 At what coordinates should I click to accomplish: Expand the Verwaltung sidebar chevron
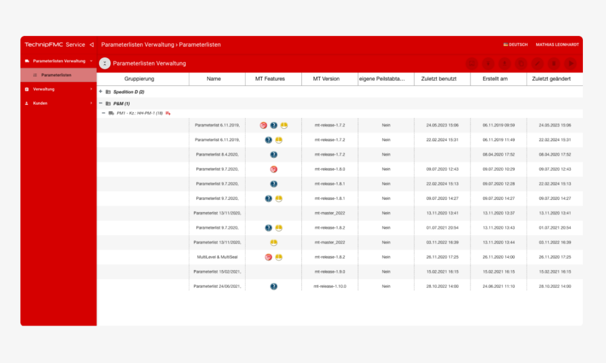tap(91, 89)
